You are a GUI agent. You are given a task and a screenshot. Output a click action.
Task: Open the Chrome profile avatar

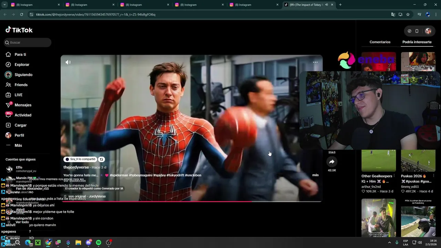click(428, 14)
